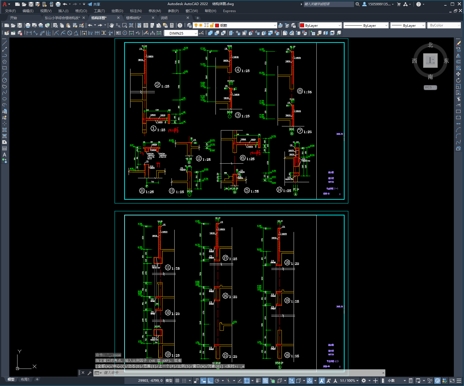Open the Customization menu in status bar
Image resolution: width=464 pixels, height=386 pixels.
(x=459, y=381)
